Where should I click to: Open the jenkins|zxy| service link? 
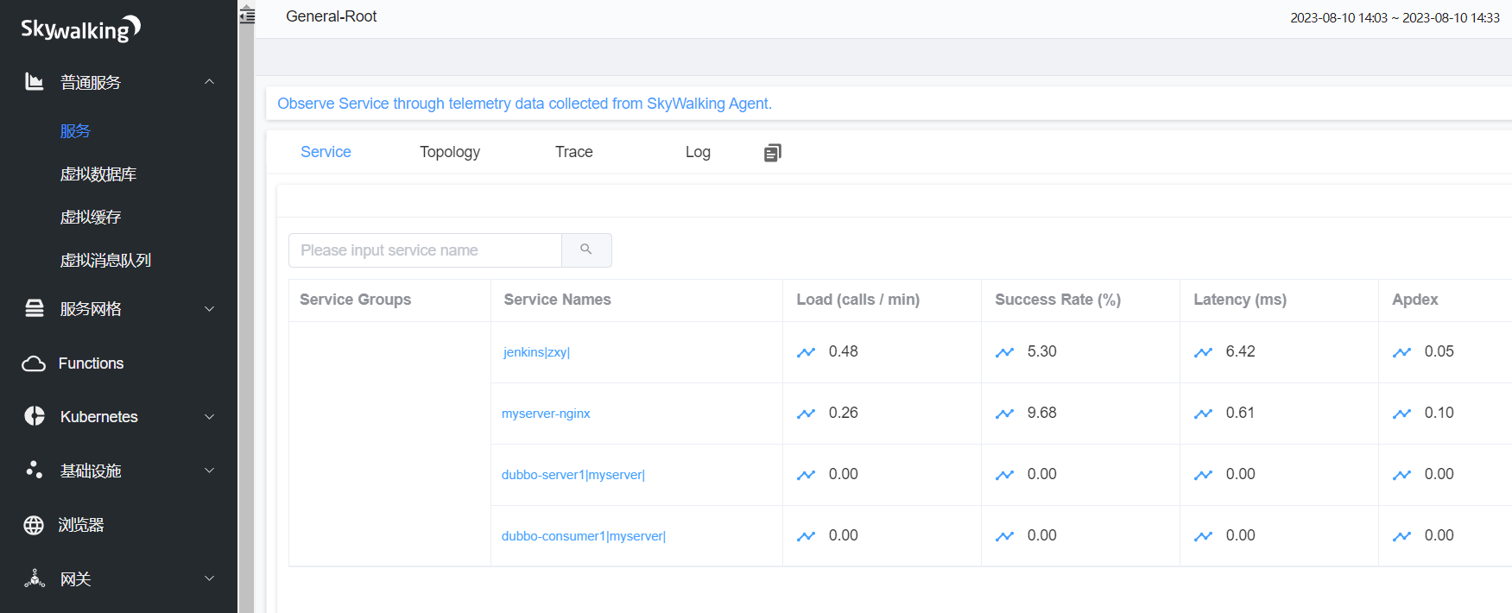point(536,352)
